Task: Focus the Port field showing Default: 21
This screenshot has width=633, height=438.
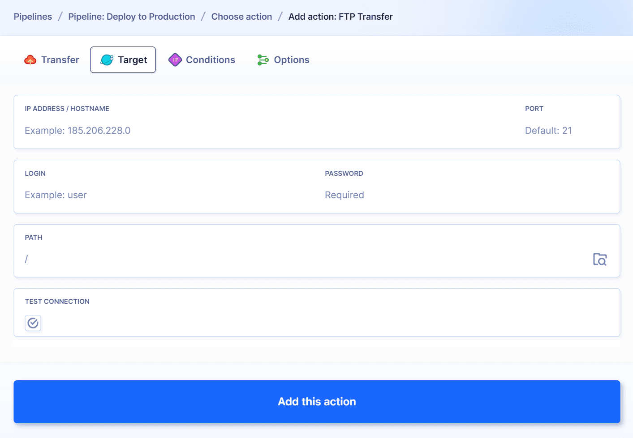Action: (x=548, y=130)
